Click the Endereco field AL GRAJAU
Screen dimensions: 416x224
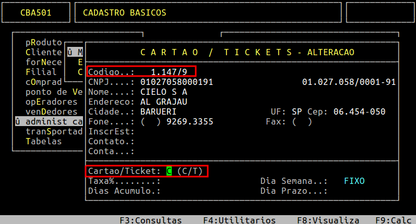[x=163, y=102]
